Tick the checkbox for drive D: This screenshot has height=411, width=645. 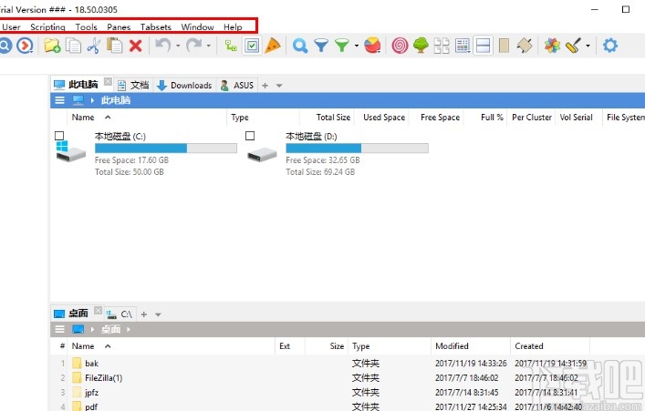click(250, 136)
